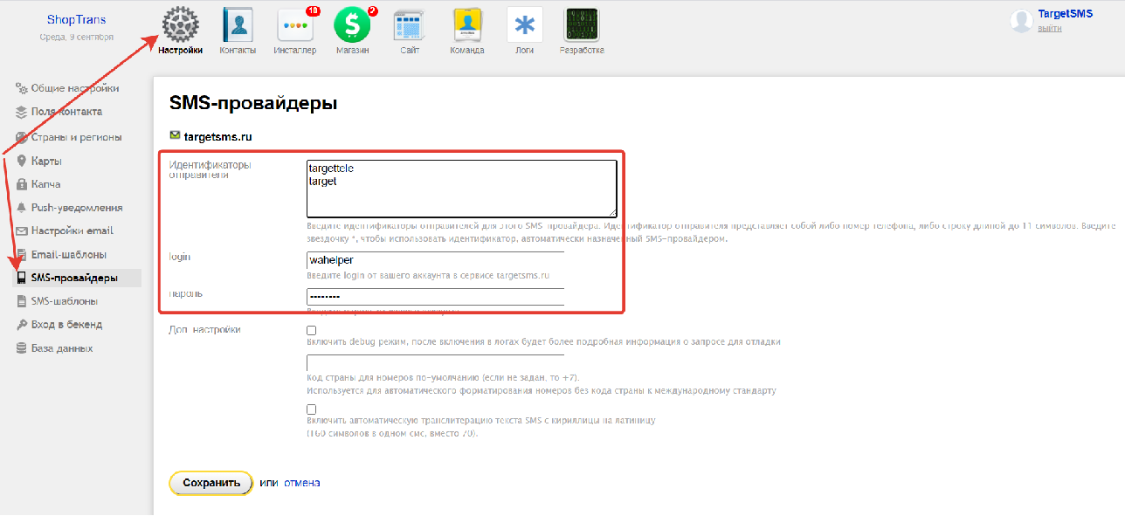The image size is (1125, 516).
Task: Open Вход в бекенд section
Action: (x=67, y=325)
